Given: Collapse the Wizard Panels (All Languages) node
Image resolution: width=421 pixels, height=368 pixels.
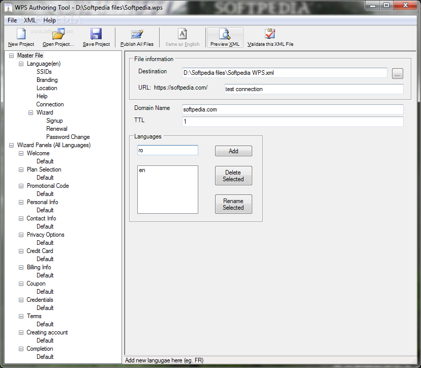Looking at the screenshot, I should tap(11, 145).
